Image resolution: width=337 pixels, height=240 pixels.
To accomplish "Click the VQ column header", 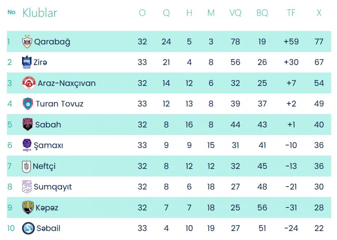I will [x=236, y=13].
